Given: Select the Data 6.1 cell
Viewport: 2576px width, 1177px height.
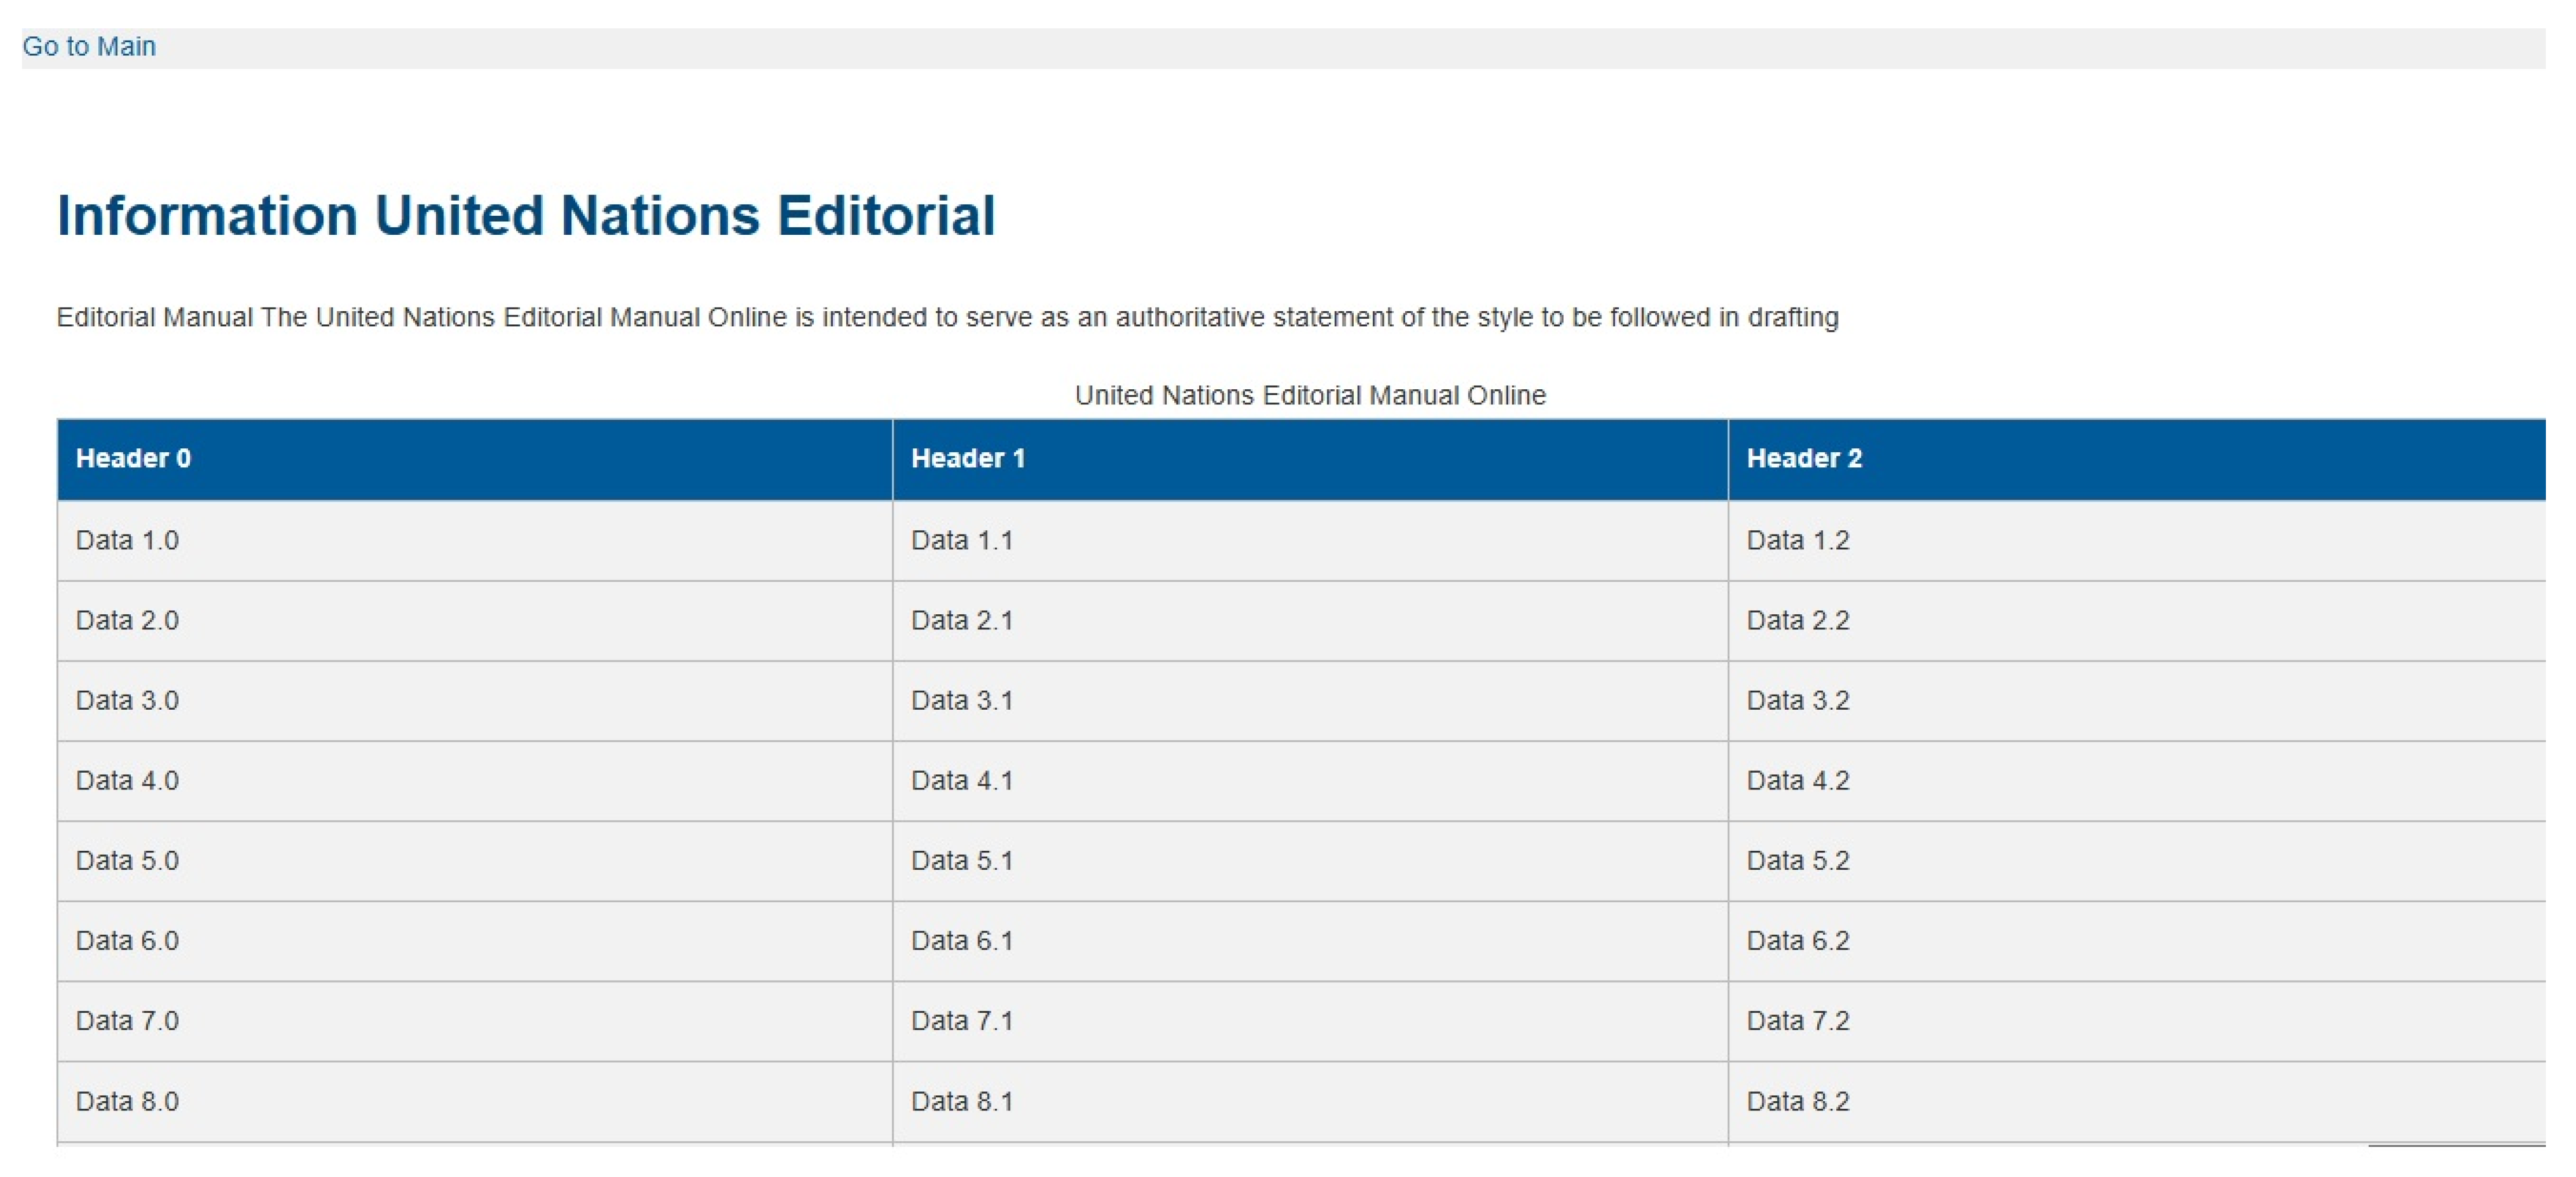Looking at the screenshot, I should (x=1311, y=942).
